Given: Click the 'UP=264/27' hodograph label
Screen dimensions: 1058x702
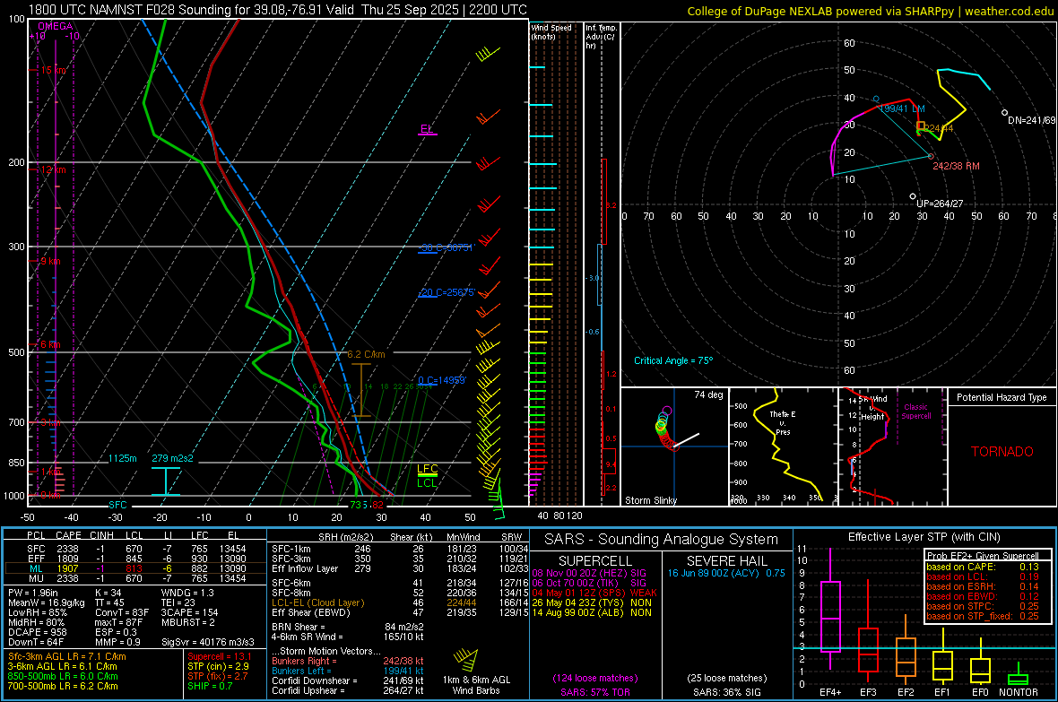Looking at the screenshot, I should click(x=940, y=204).
